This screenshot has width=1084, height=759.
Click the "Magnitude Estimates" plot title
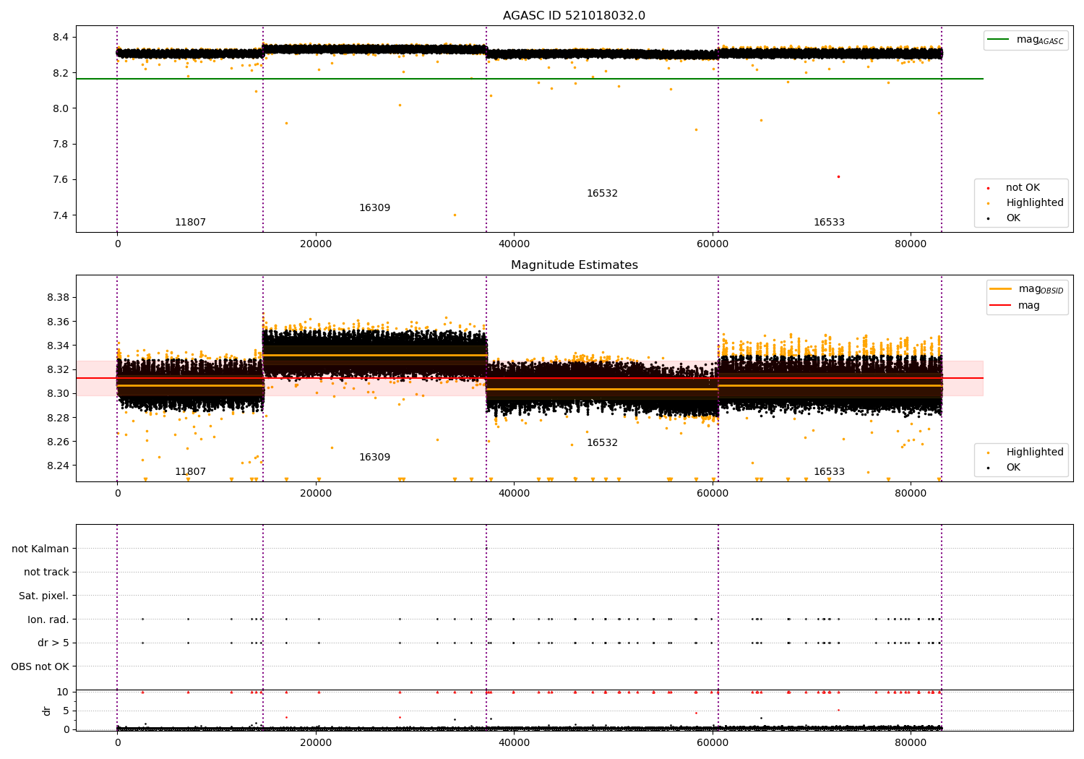574,265
